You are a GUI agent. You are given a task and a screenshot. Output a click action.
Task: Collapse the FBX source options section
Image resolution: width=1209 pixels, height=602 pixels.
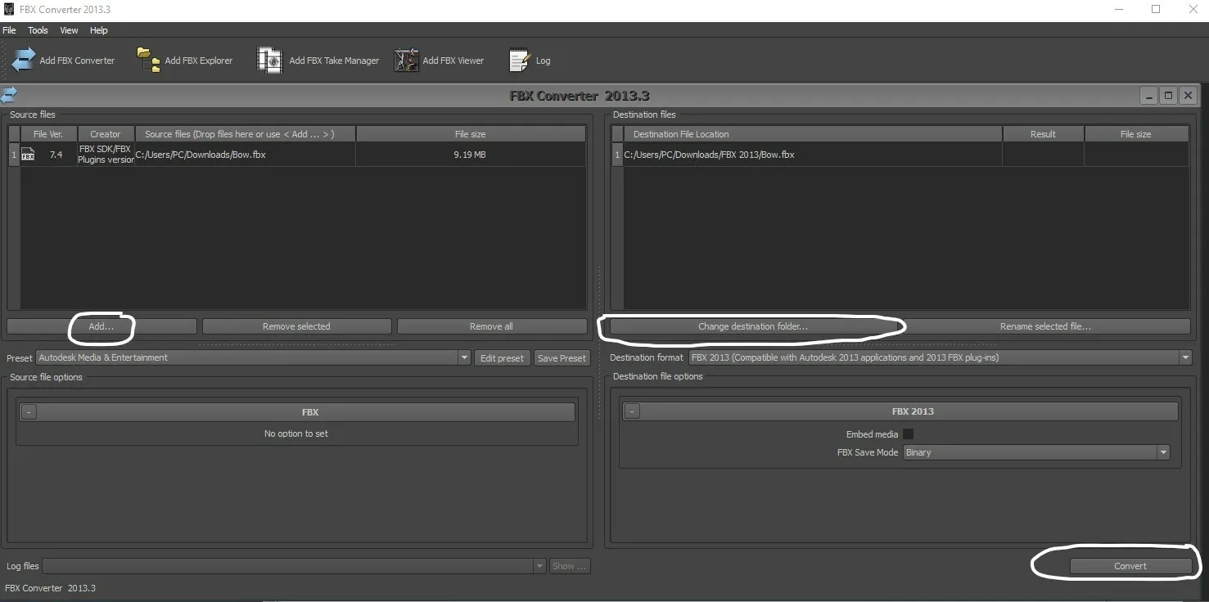[29, 412]
